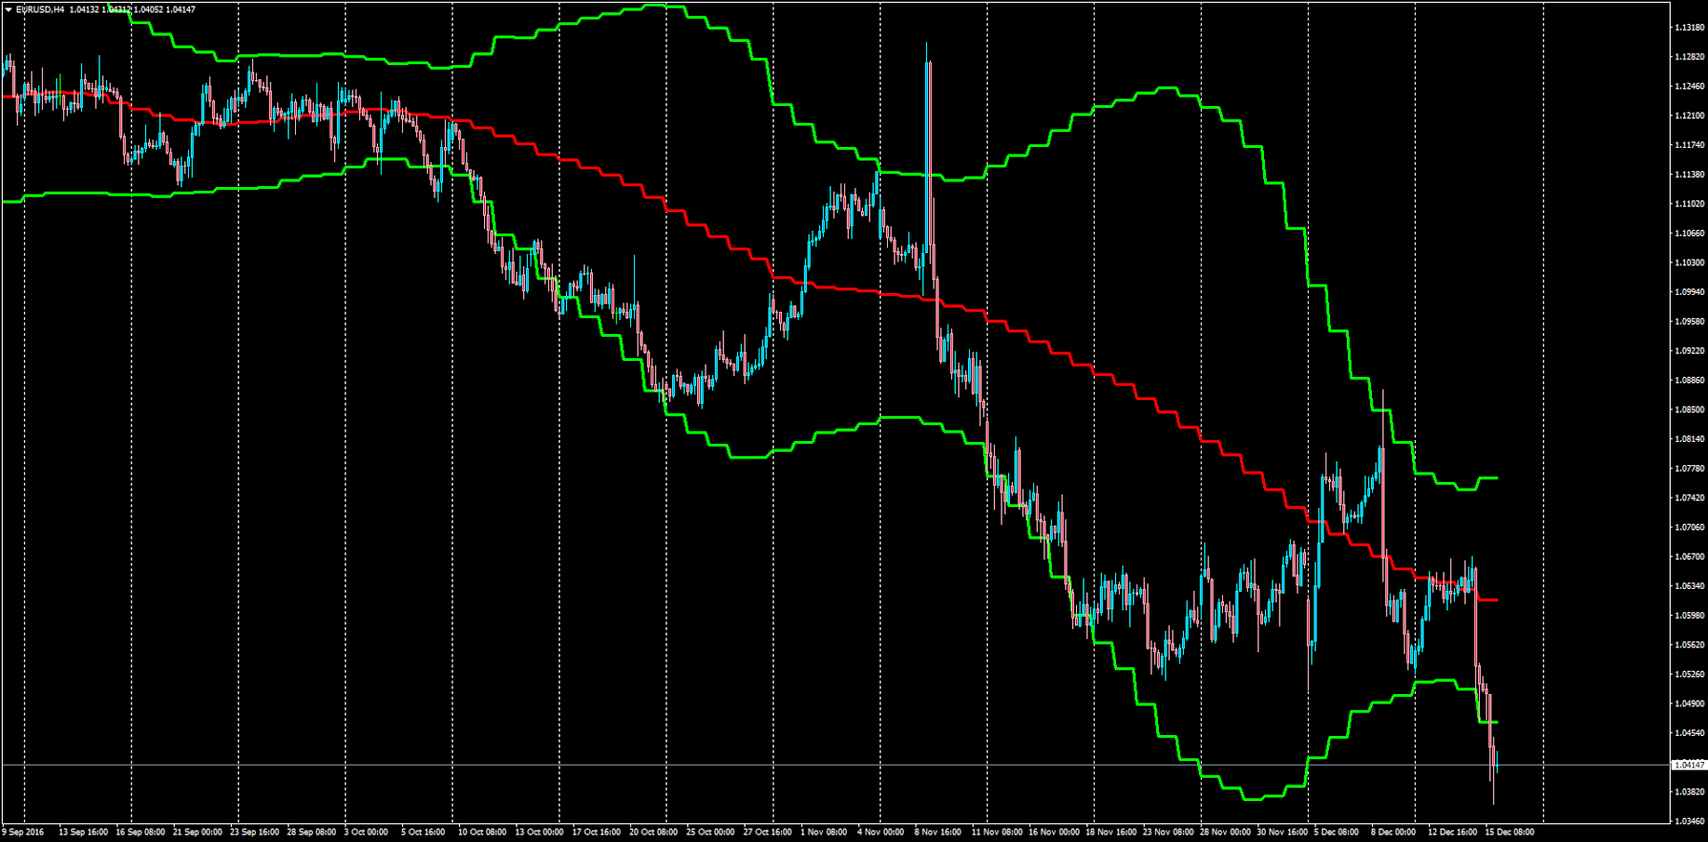The height and width of the screenshot is (842, 1708).
Task: Click the 1.10660 price axis label
Action: (x=1689, y=234)
